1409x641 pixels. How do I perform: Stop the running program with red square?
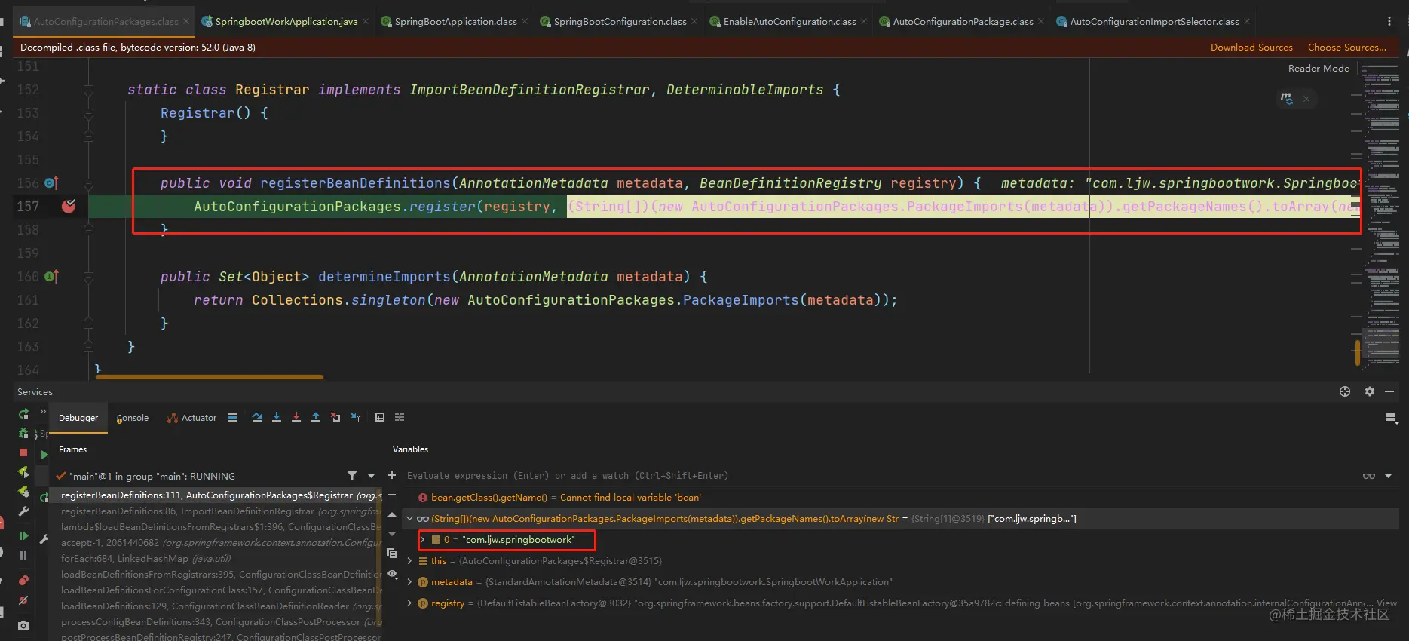23,452
